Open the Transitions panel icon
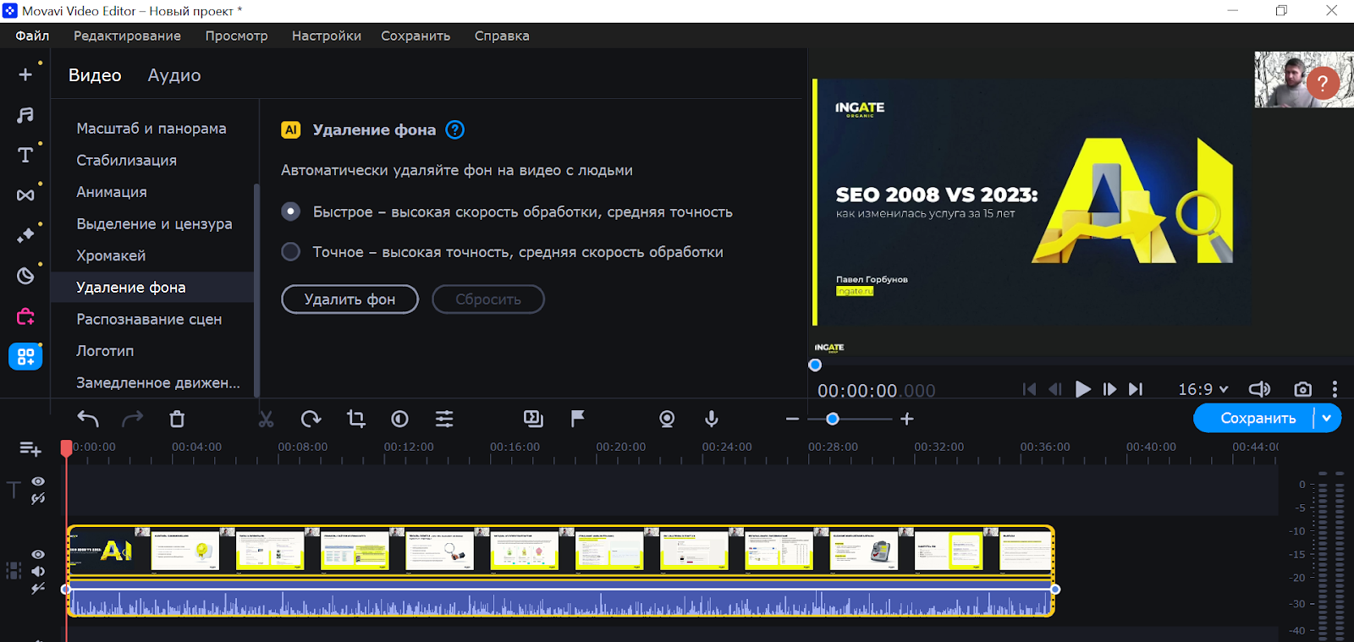This screenshot has width=1354, height=642. [x=25, y=195]
